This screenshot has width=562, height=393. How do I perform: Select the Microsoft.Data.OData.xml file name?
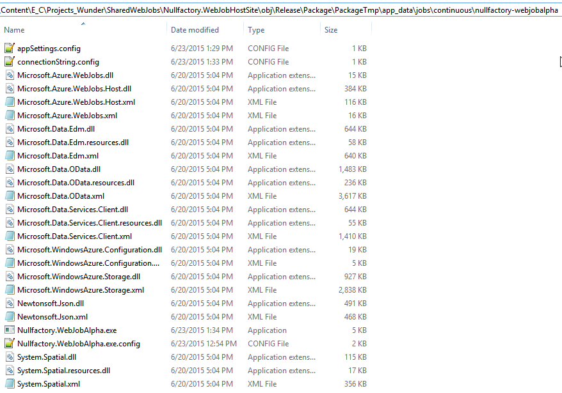tap(61, 196)
